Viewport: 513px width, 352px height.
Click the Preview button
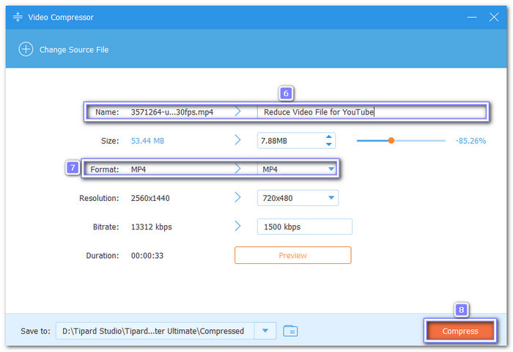[x=293, y=255]
